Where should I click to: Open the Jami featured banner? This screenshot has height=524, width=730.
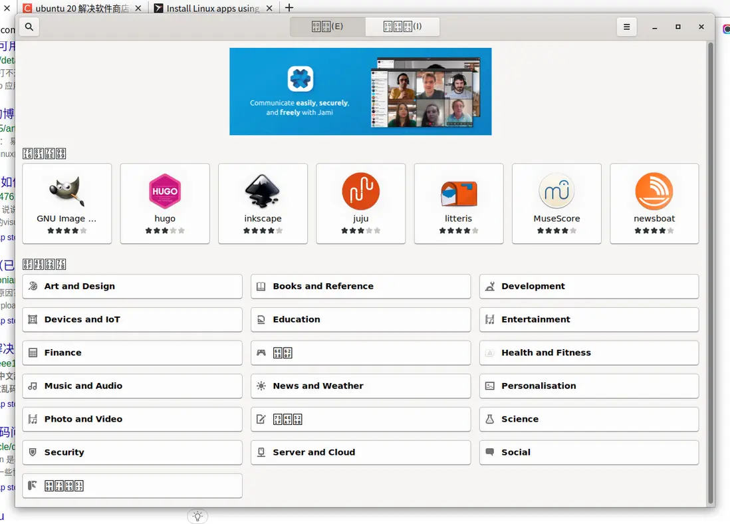point(360,91)
